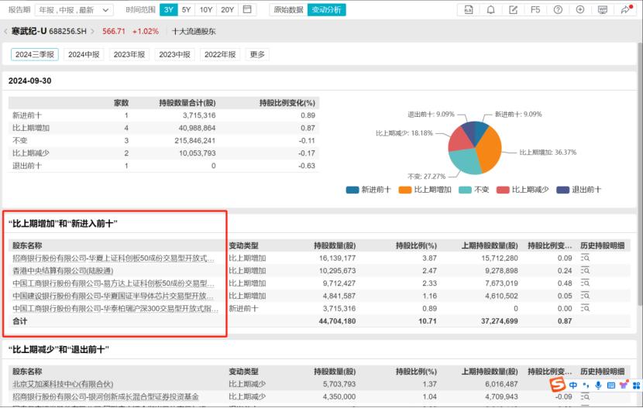Toggle 比上期增加 orange legend swatch
Viewport: 643px width, 408px height.
(x=404, y=190)
